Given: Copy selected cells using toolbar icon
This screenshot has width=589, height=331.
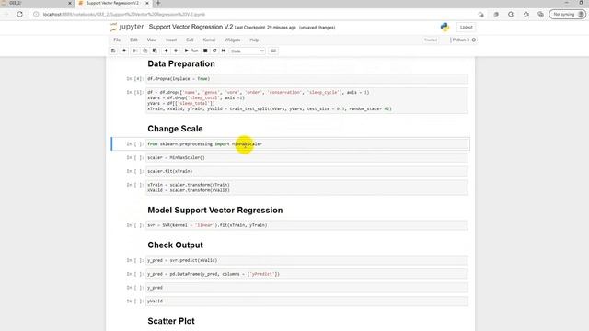Looking at the screenshot, I should click(145, 51).
